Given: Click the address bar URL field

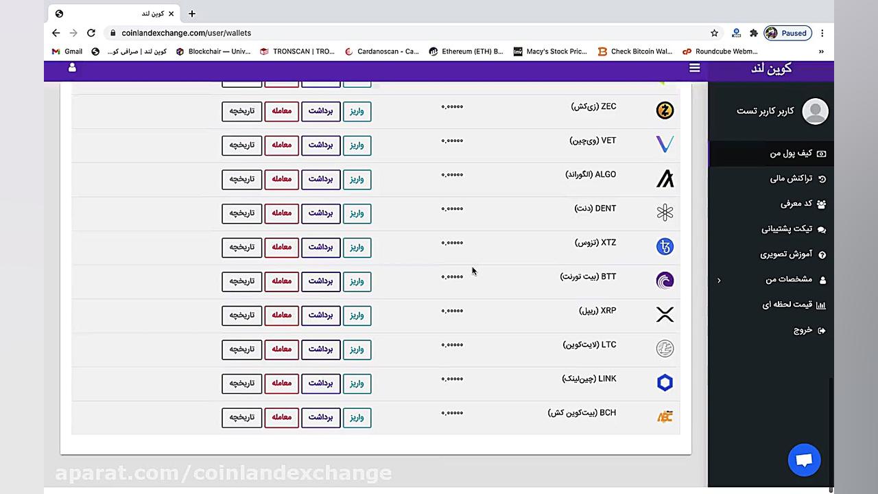Looking at the screenshot, I should coord(412,33).
